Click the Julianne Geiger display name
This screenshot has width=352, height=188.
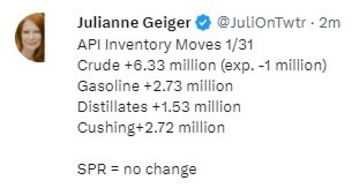click(134, 24)
